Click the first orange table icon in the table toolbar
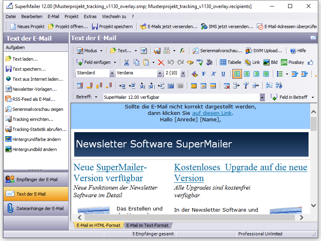The height and width of the screenshot is (241, 321). pyautogui.click(x=194, y=86)
